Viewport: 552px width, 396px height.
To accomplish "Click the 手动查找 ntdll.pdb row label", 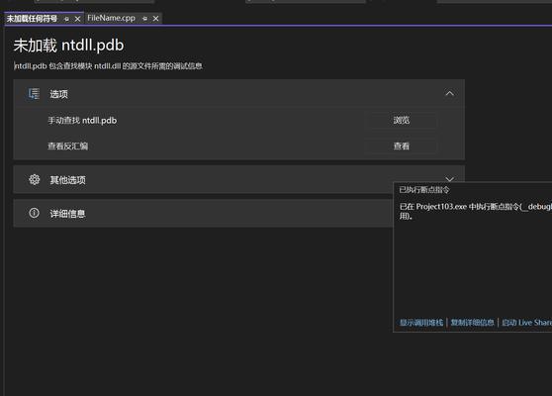I will pyautogui.click(x=82, y=121).
